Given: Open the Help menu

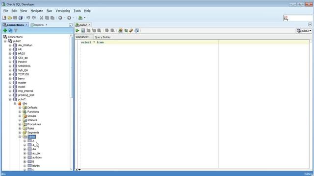Looking at the screenshot, I should click(x=87, y=11).
